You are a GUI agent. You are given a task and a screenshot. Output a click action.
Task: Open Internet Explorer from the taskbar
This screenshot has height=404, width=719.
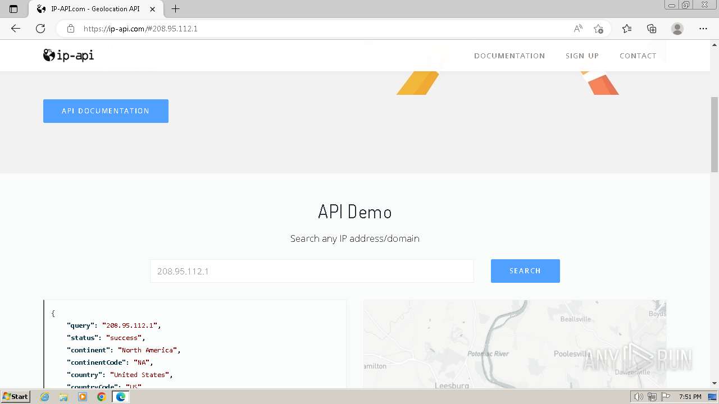pyautogui.click(x=45, y=397)
